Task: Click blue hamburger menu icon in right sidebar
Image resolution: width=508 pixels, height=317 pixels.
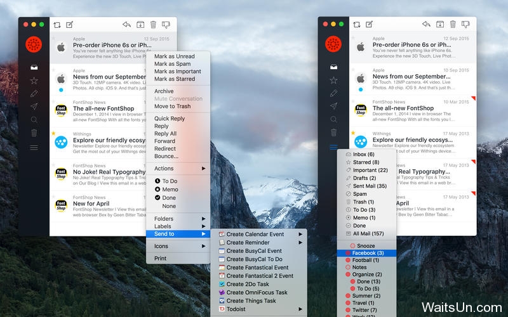Action: 334,147
